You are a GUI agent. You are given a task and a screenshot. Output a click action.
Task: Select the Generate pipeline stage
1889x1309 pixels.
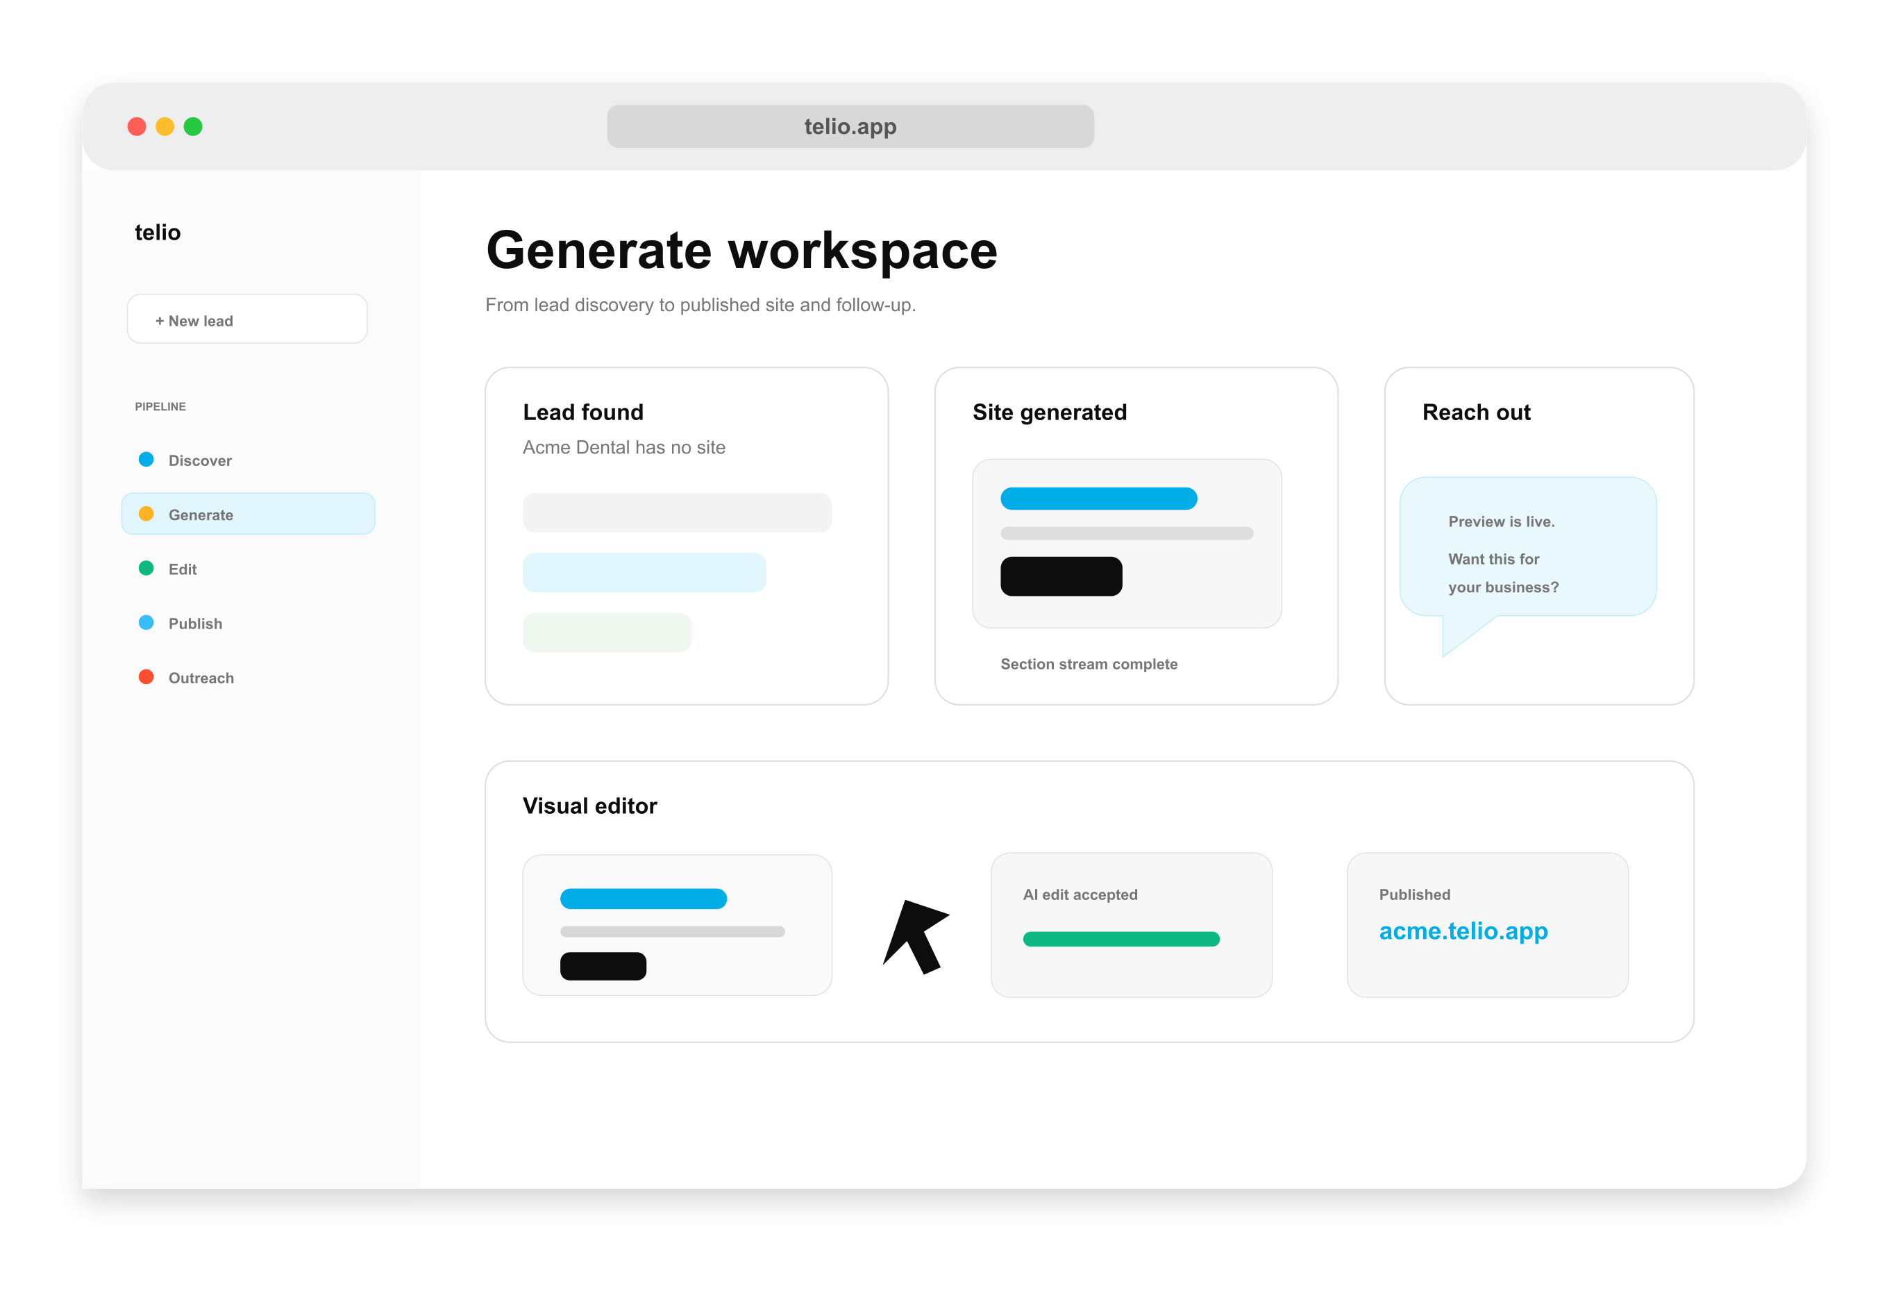pyautogui.click(x=248, y=515)
